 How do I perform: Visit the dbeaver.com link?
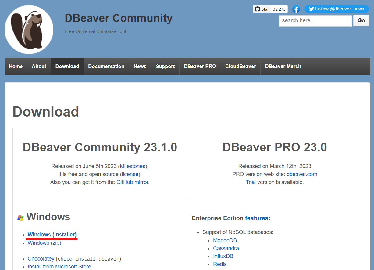click(x=302, y=174)
